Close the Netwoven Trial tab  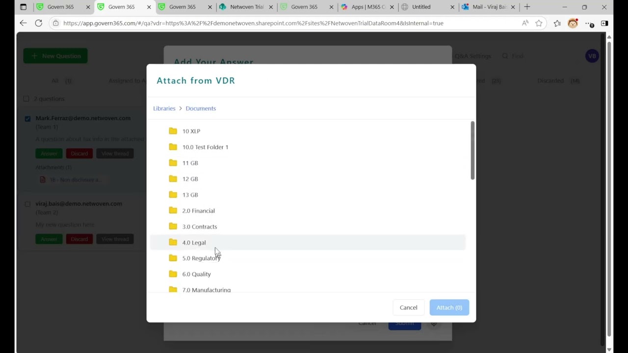coord(271,7)
